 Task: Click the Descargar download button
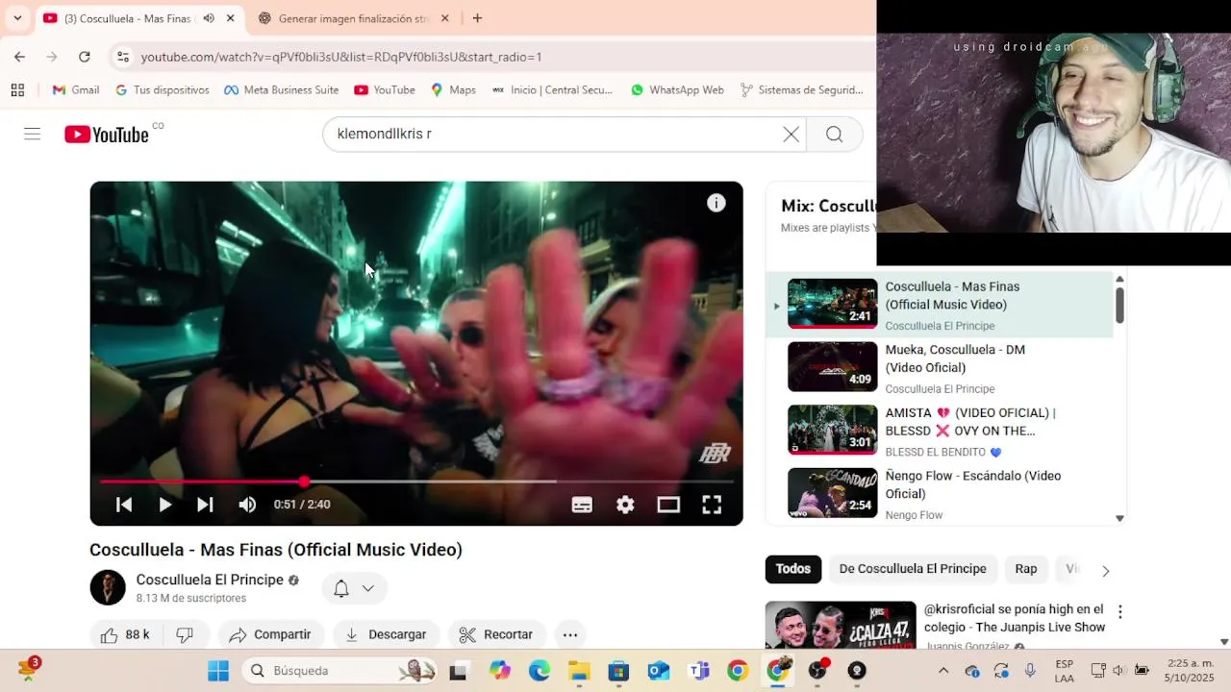386,634
